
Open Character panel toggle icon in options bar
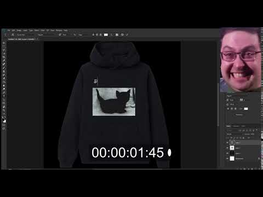(117, 34)
